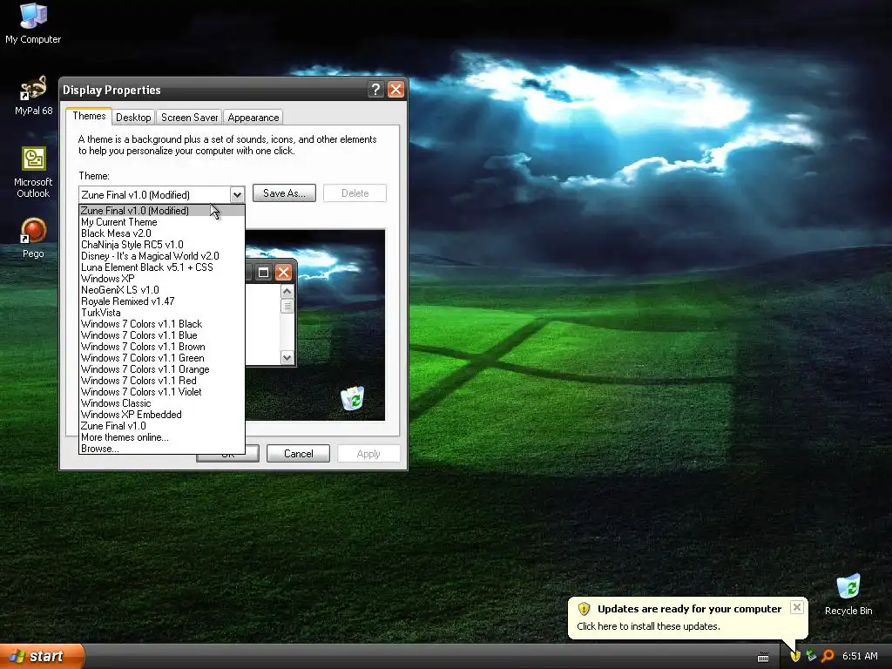Screen dimensions: 892x669
Task: Pick Windows 7 Colors v1.1 Green
Action: 162,358
